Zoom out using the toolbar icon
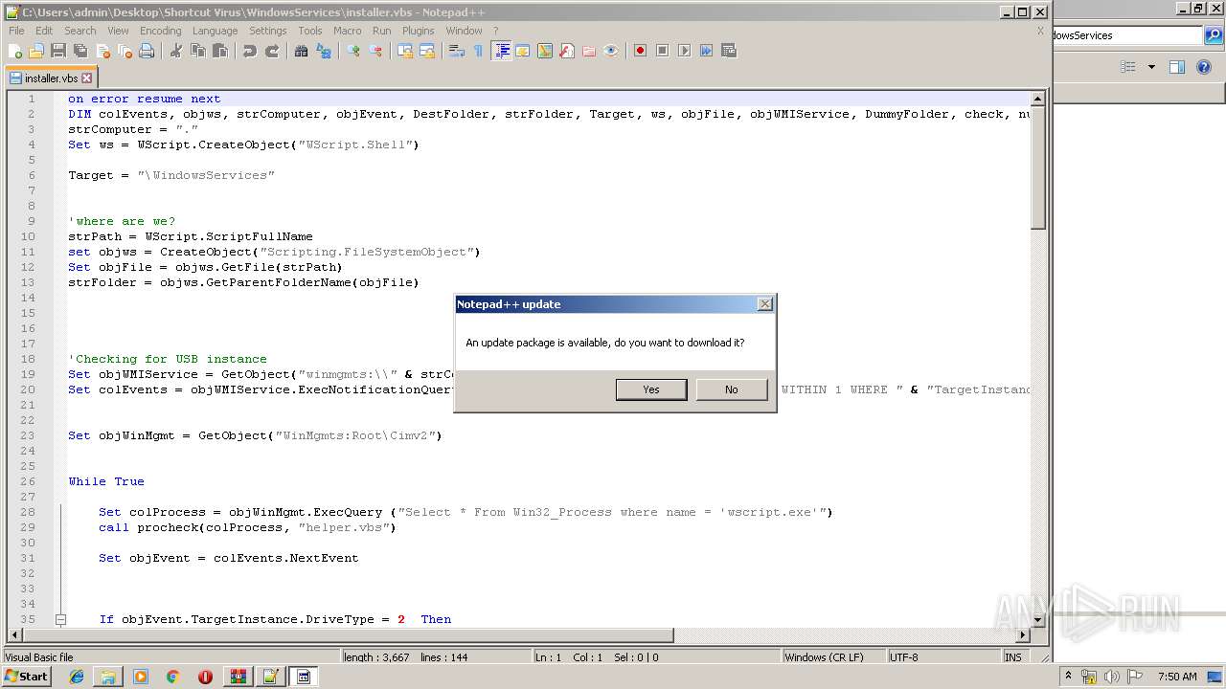This screenshot has height=689, width=1226. coord(375,51)
